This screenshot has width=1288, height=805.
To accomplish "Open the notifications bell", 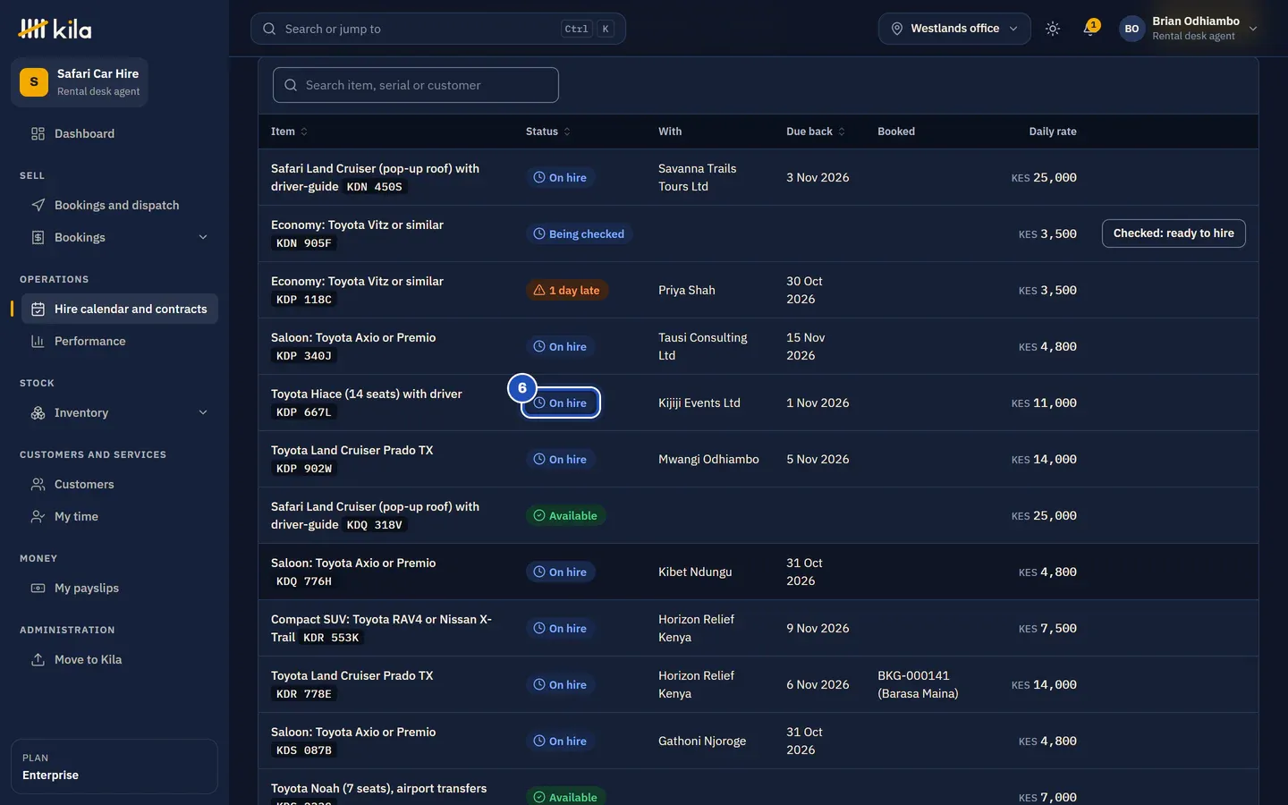I will [x=1089, y=29].
